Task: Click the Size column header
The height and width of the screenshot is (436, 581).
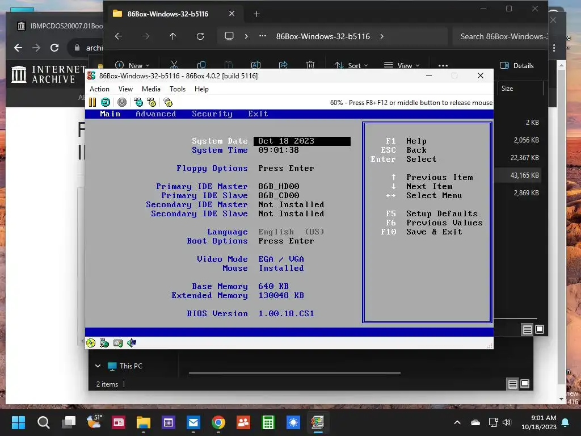Action: [507, 88]
